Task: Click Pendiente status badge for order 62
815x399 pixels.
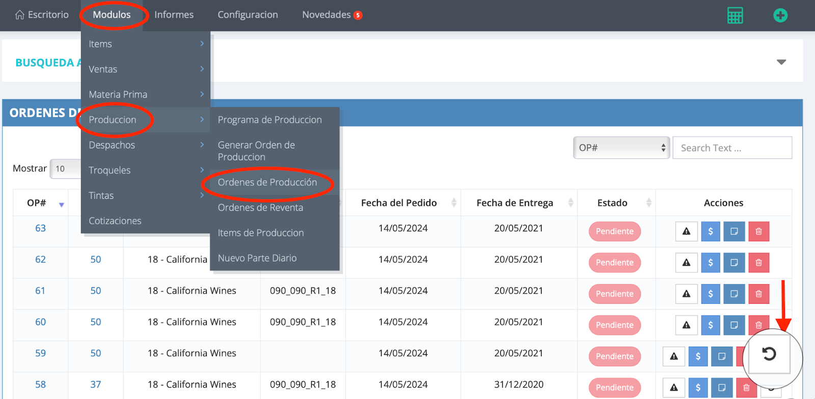Action: pos(614,263)
